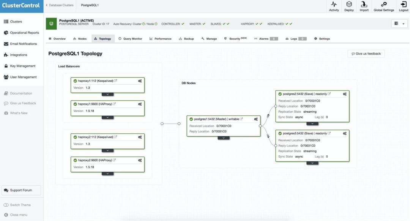The height and width of the screenshot is (221, 410).
Task: Click the haproxy1:112 green status check
Action: tap(75, 81)
